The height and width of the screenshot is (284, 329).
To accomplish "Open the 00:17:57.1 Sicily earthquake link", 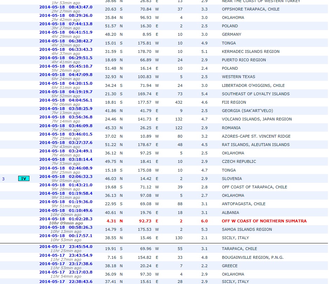I will tap(66, 236).
